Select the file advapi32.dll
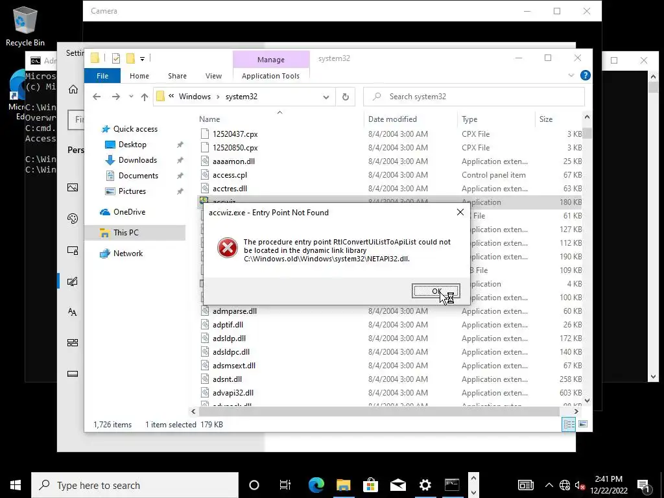 pyautogui.click(x=233, y=392)
